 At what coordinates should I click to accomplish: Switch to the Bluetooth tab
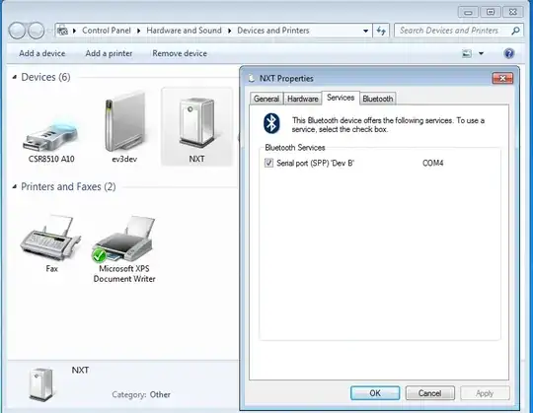[378, 99]
